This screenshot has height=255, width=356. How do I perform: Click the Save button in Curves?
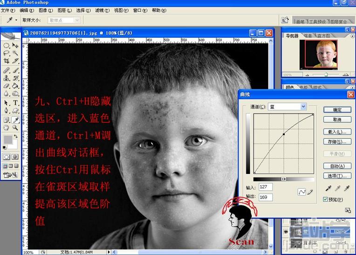pyautogui.click(x=337, y=141)
